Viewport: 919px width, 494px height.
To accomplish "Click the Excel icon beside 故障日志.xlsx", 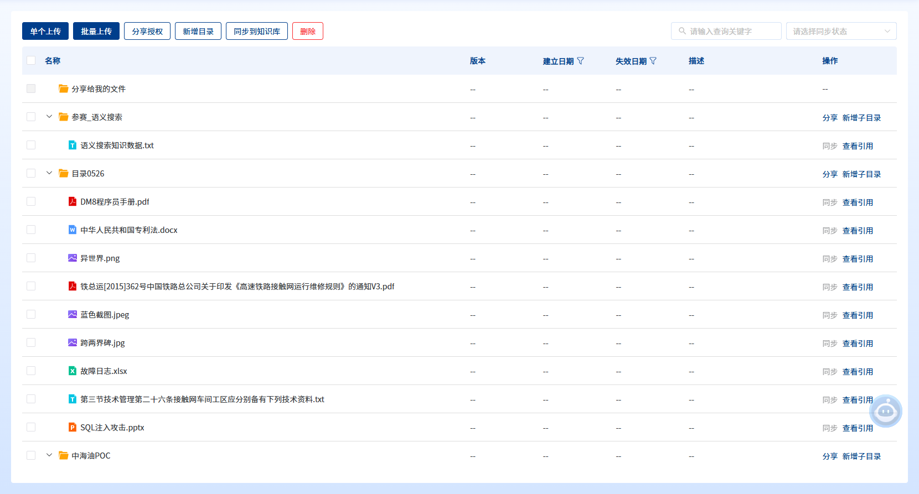I will pos(73,371).
